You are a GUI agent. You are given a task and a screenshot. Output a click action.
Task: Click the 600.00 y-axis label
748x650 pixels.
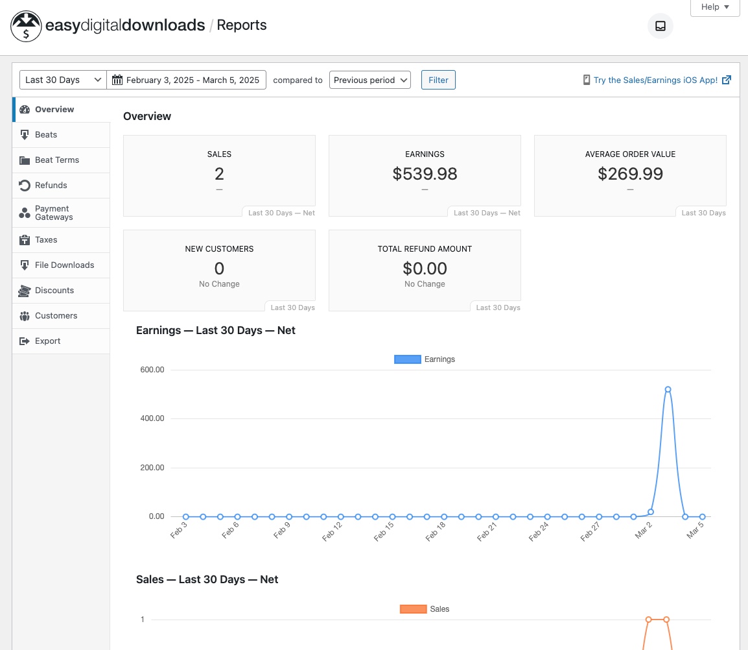click(152, 370)
